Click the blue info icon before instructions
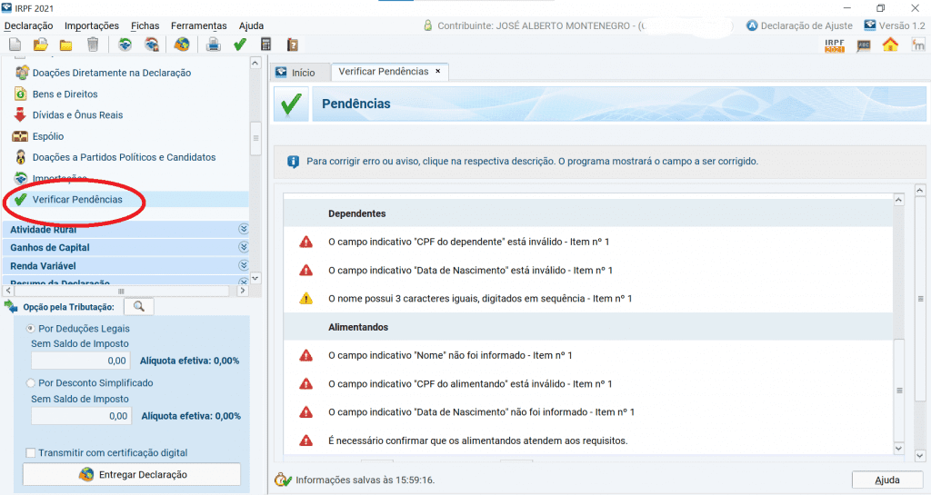Image resolution: width=931 pixels, height=495 pixels. coord(293,162)
